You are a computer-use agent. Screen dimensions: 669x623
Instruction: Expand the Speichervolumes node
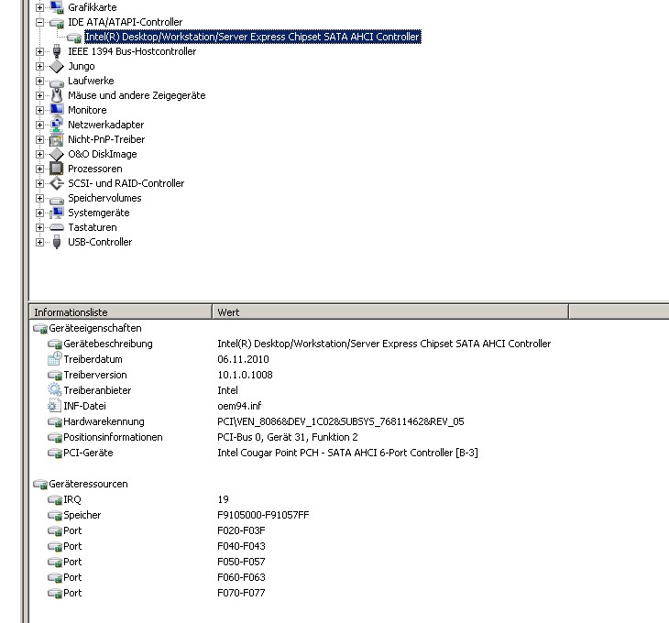pos(39,198)
